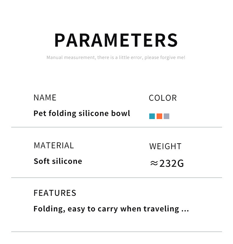This screenshot has width=233, height=244.
Task: Click the divider line below the material section
Action: pos(116,178)
